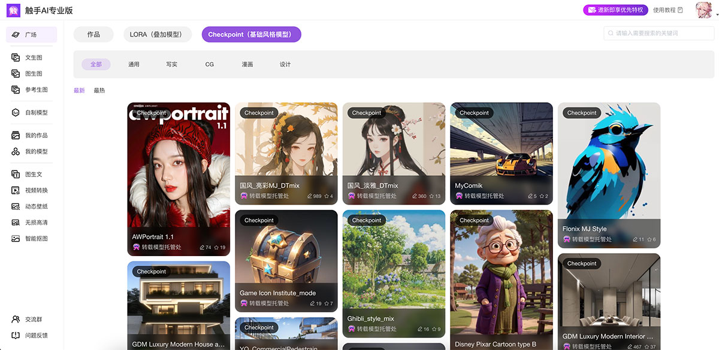Open the 动态壁纸 live wallpaper tool

click(35, 206)
